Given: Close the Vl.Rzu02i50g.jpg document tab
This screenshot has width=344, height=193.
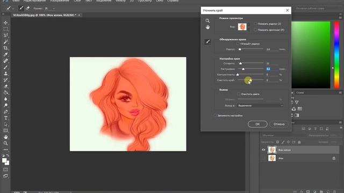Looking at the screenshot, I should point(79,15).
